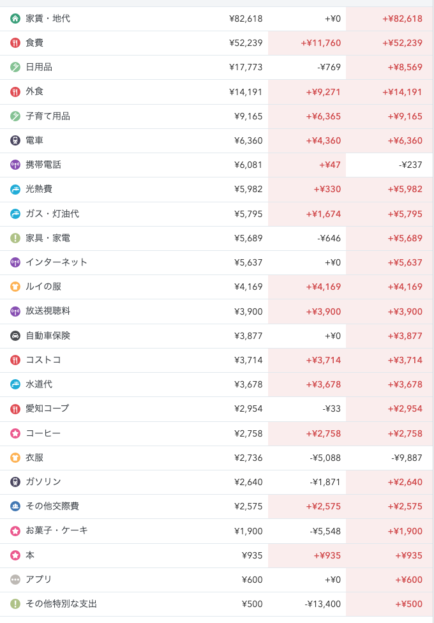Click the people icon beside その他交際費

click(15, 506)
